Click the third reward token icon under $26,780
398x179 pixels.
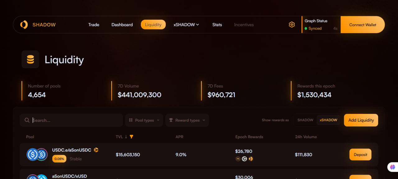pyautogui.click(x=251, y=159)
